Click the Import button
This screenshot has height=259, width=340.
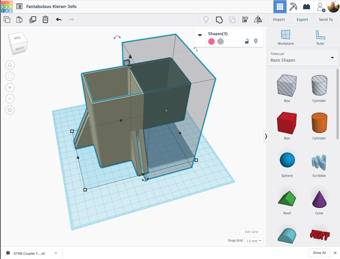coord(279,20)
